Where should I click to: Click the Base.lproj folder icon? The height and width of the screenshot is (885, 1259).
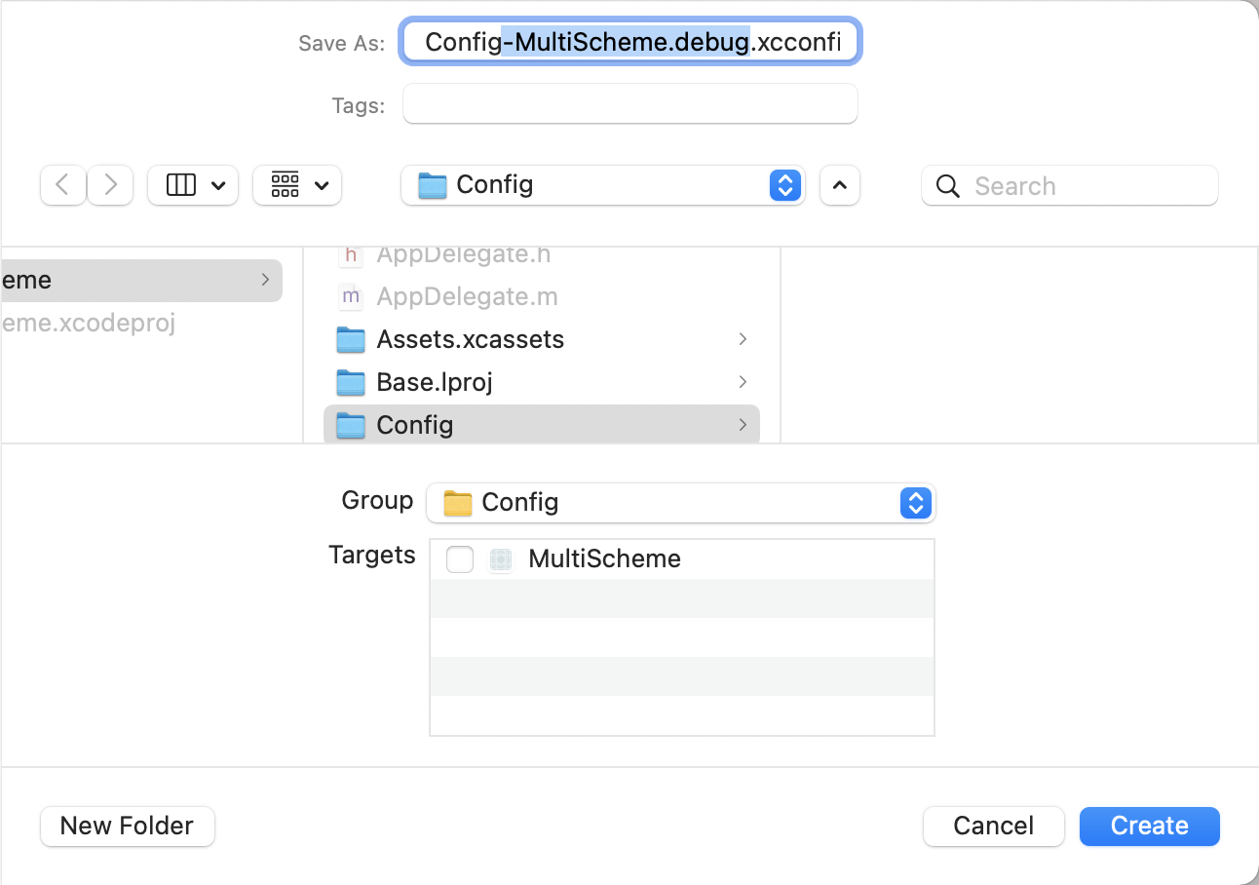coord(351,382)
